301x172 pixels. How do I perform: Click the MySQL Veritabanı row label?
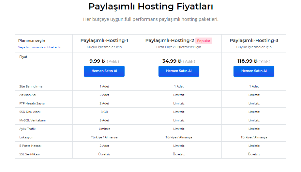(x=32, y=120)
